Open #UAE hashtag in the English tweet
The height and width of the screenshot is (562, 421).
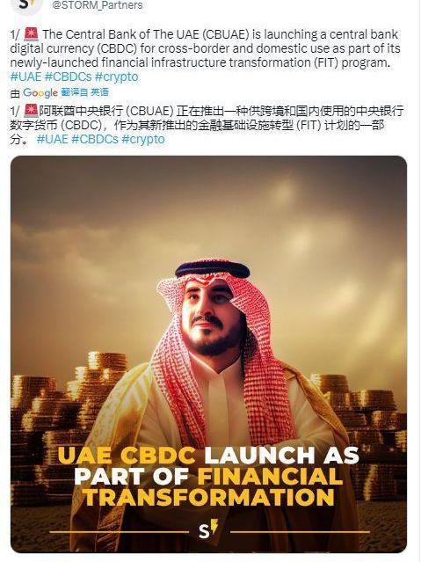[25, 77]
